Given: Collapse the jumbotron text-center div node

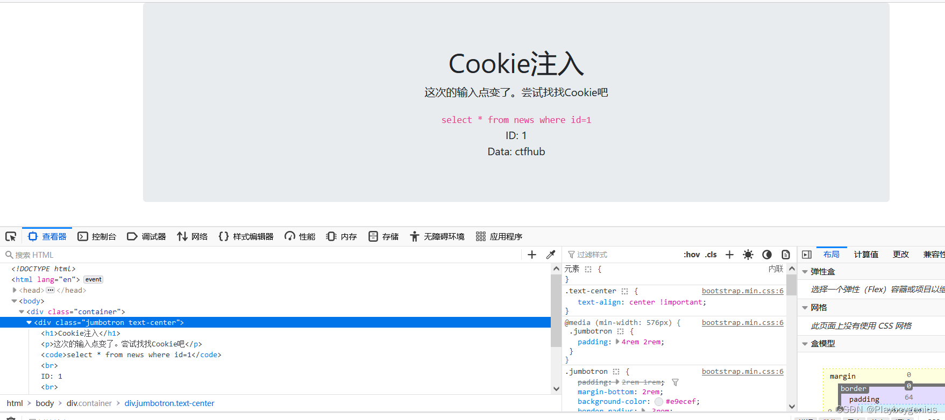Looking at the screenshot, I should click(x=29, y=322).
